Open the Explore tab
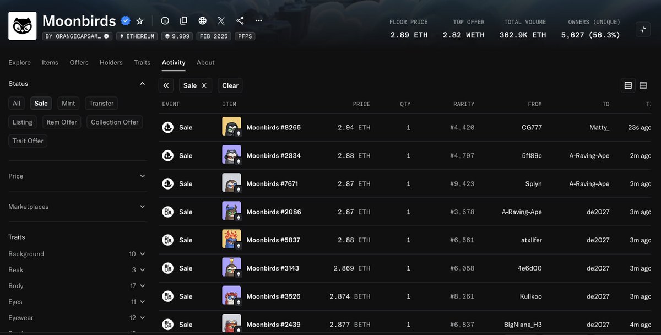The height and width of the screenshot is (335, 661). tap(19, 62)
